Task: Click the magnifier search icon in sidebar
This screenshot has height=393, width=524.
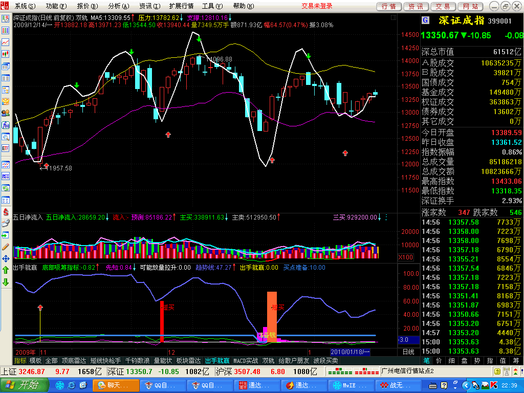Action: [x=6, y=137]
